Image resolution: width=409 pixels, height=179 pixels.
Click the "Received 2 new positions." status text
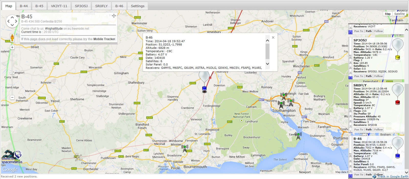(x=19, y=176)
